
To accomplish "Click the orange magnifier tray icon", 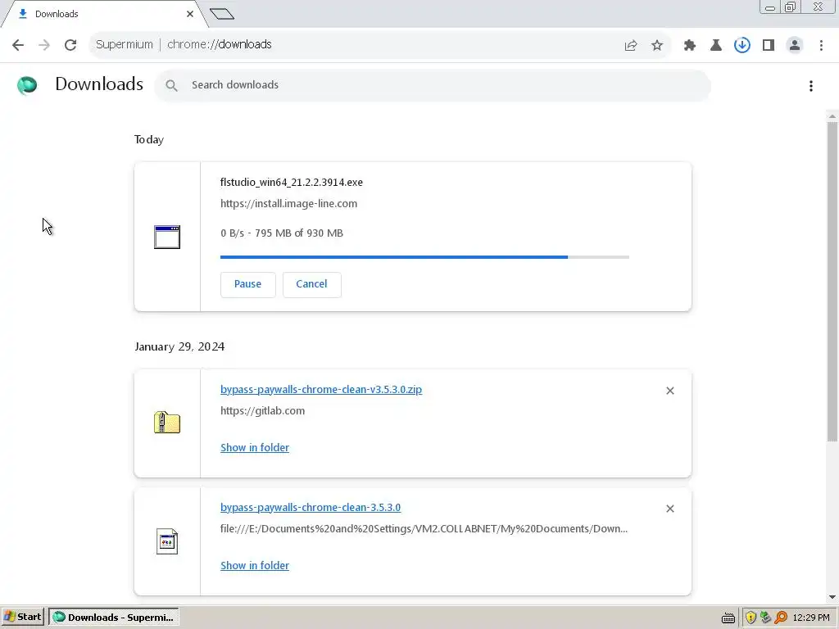I will [781, 618].
